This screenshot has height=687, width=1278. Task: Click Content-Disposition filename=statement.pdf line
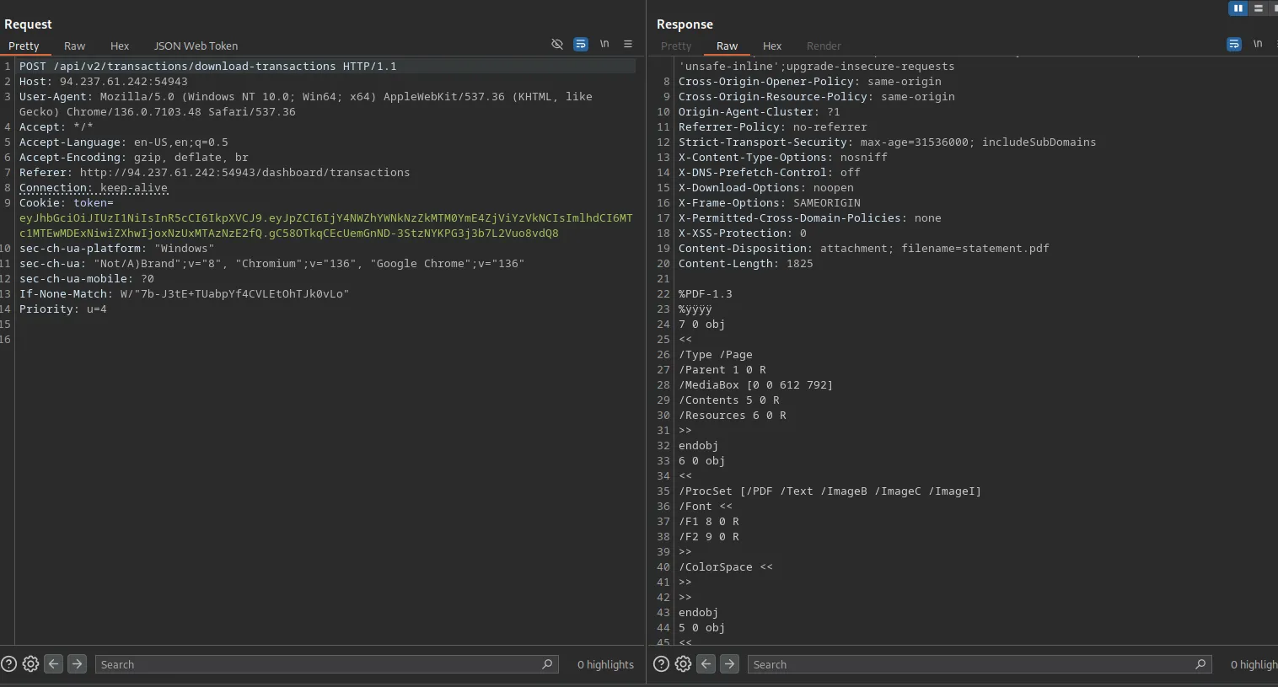pyautogui.click(x=864, y=249)
